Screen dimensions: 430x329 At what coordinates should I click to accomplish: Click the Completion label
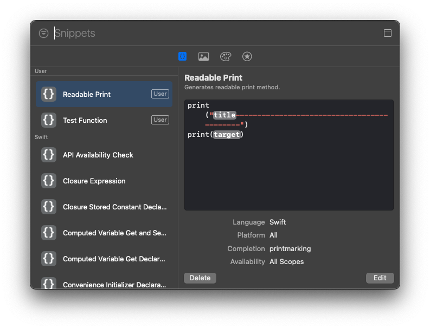(x=246, y=248)
